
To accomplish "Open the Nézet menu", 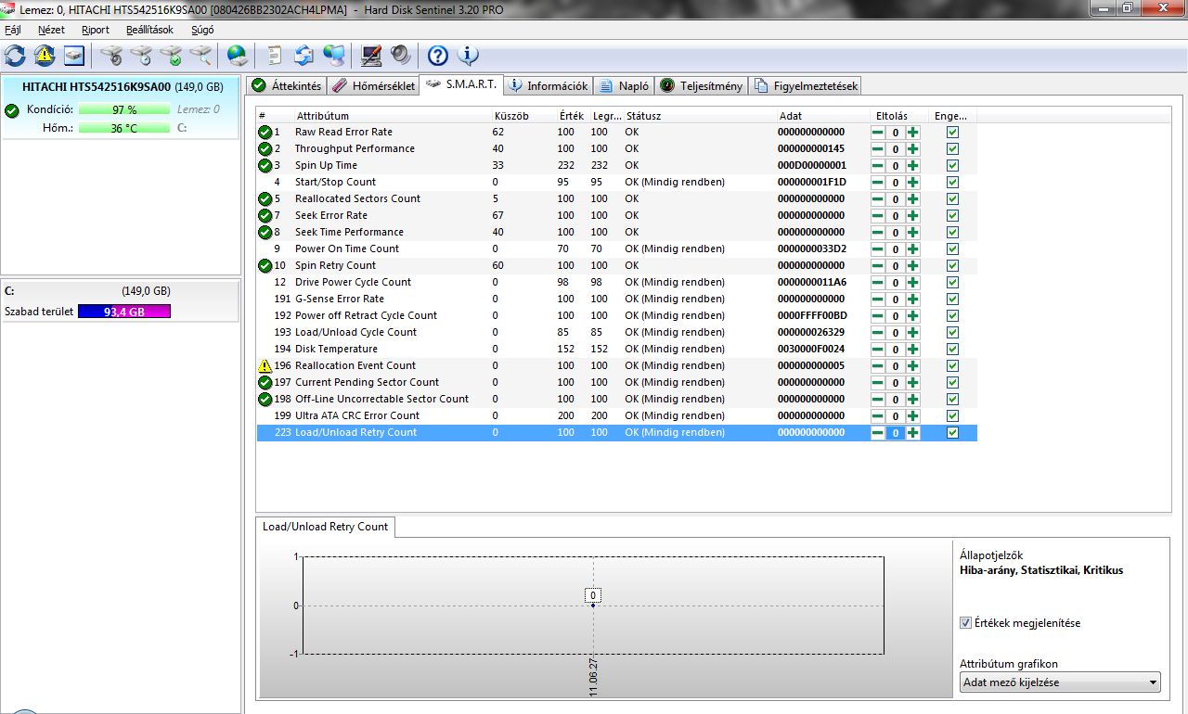I will [51, 30].
